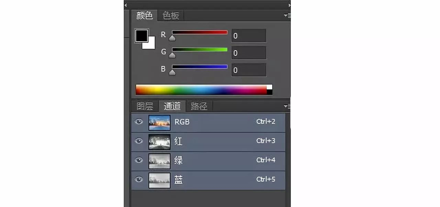Pick a color from the spectrum ramp
Screen dimensions: 440x207
pyautogui.click(x=201, y=90)
